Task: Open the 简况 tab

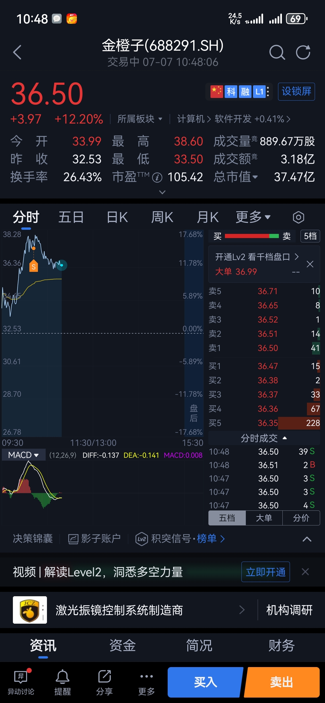Action: pyautogui.click(x=199, y=646)
